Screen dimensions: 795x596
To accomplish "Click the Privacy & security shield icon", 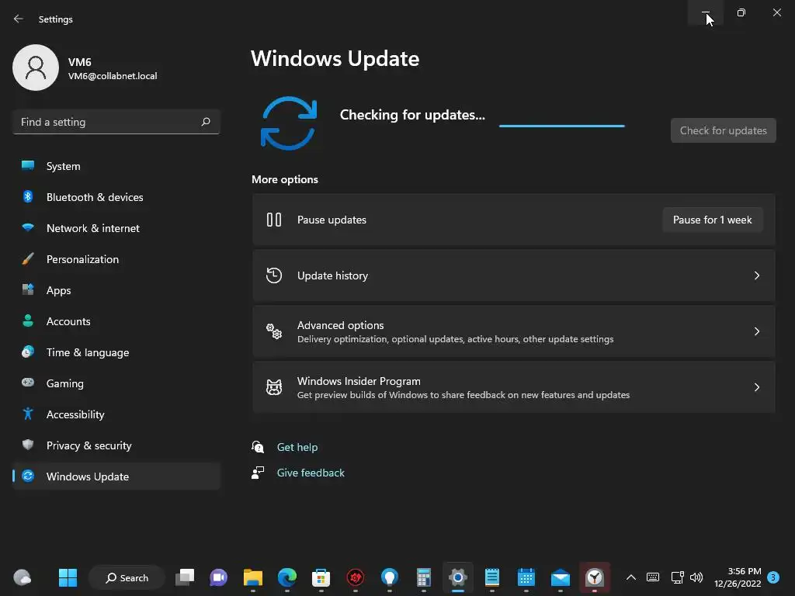I will 28,445.
